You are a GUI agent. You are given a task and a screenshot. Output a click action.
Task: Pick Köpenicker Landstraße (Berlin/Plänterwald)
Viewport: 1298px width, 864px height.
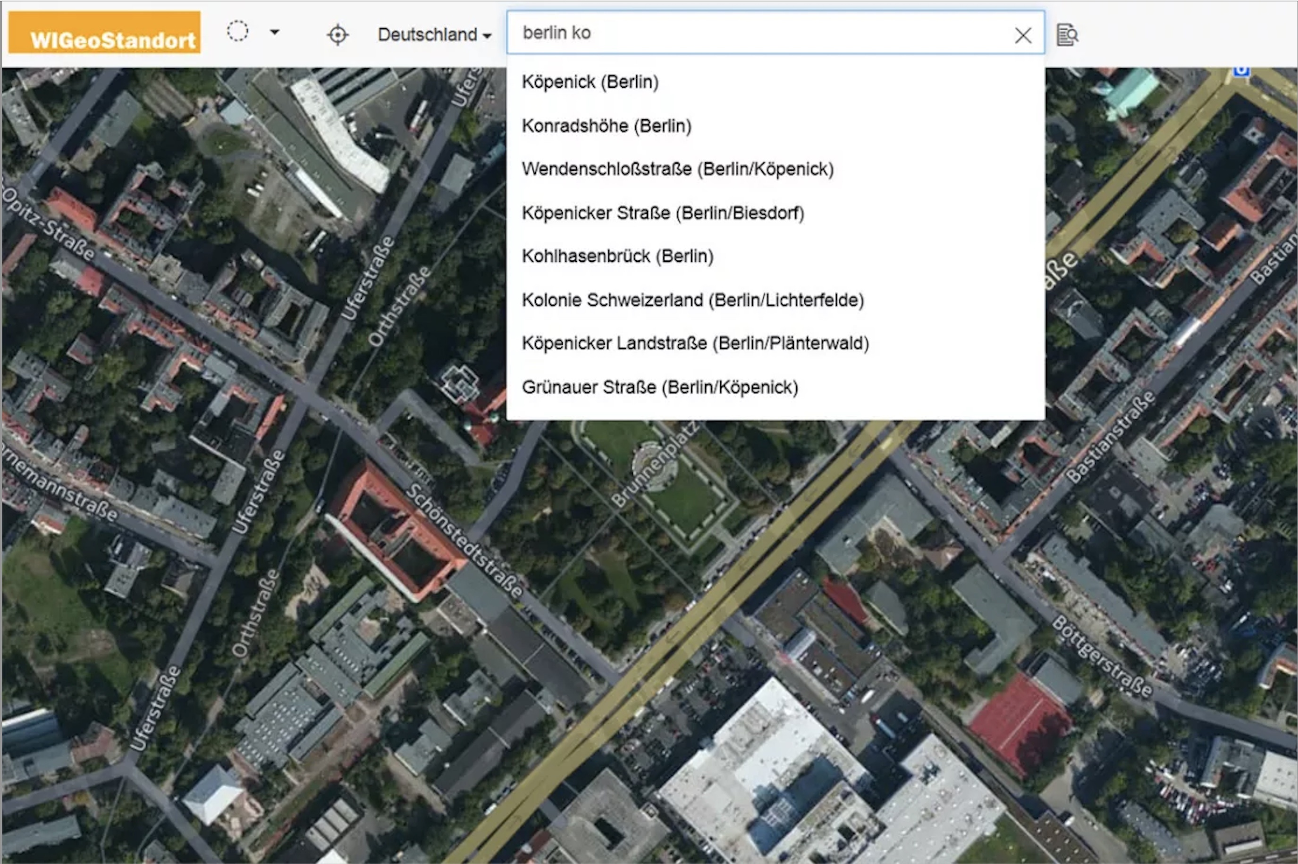pyautogui.click(x=695, y=343)
